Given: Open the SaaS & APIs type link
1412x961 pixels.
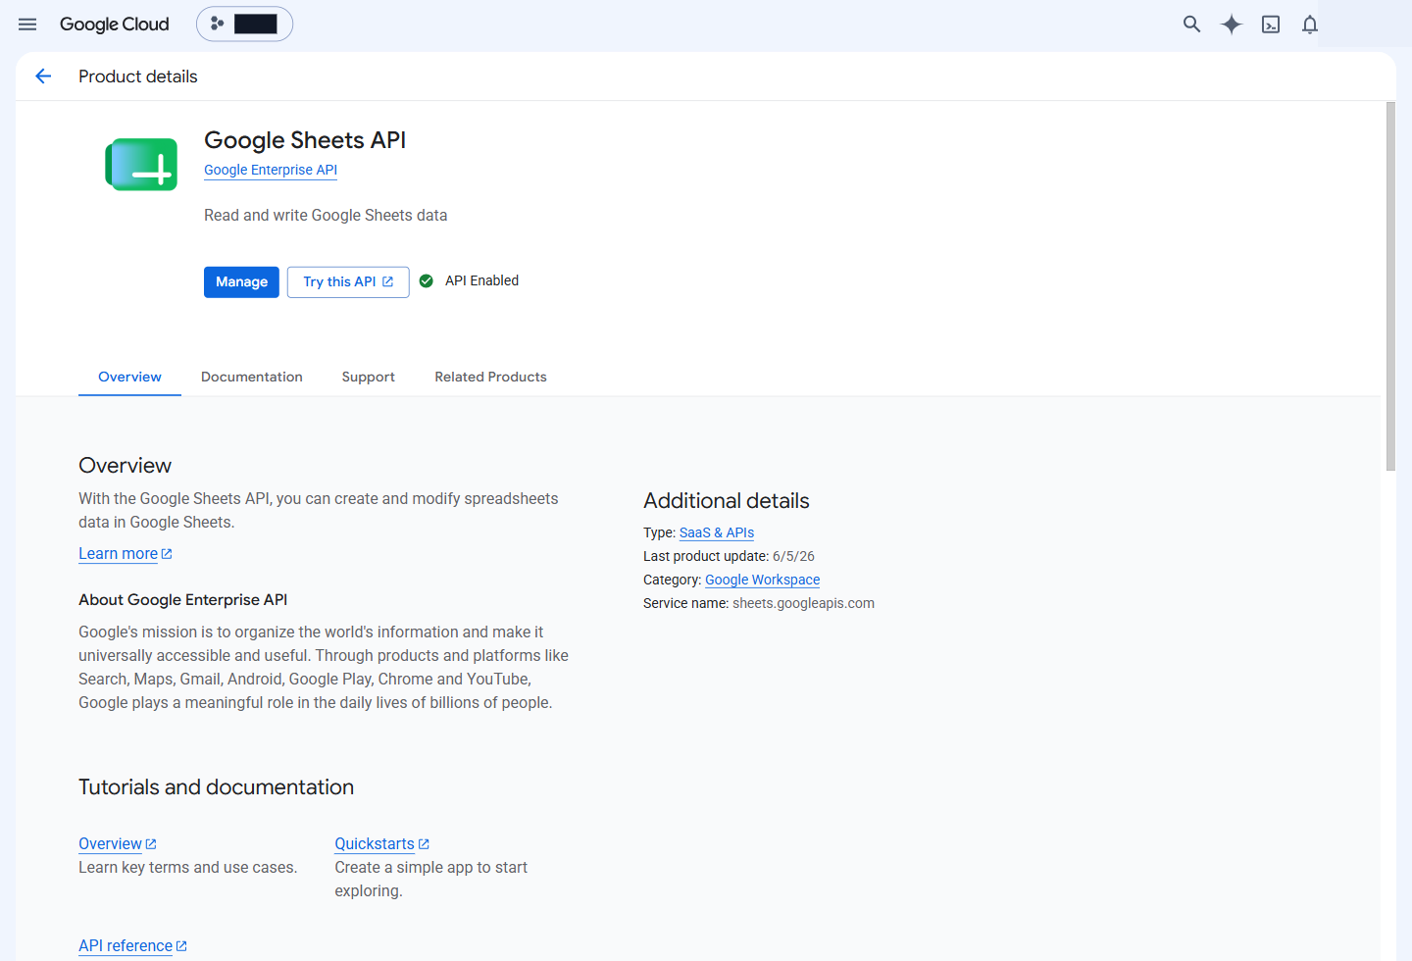Looking at the screenshot, I should [x=717, y=532].
